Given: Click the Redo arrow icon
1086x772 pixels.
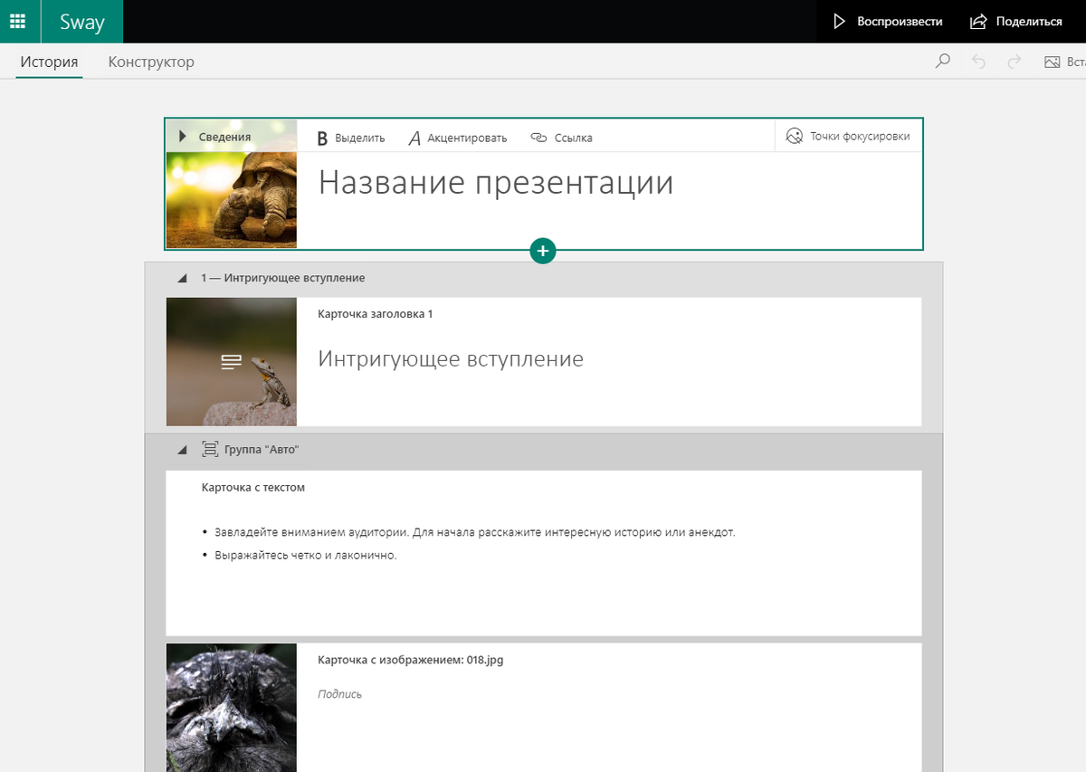Looking at the screenshot, I should pos(1013,62).
